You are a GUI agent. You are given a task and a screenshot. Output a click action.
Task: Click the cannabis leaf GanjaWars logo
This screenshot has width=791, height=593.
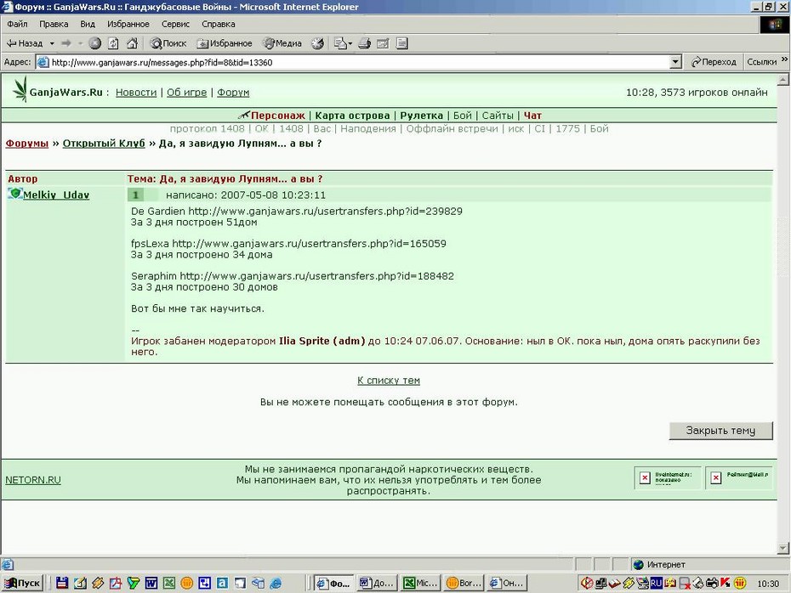tap(20, 89)
